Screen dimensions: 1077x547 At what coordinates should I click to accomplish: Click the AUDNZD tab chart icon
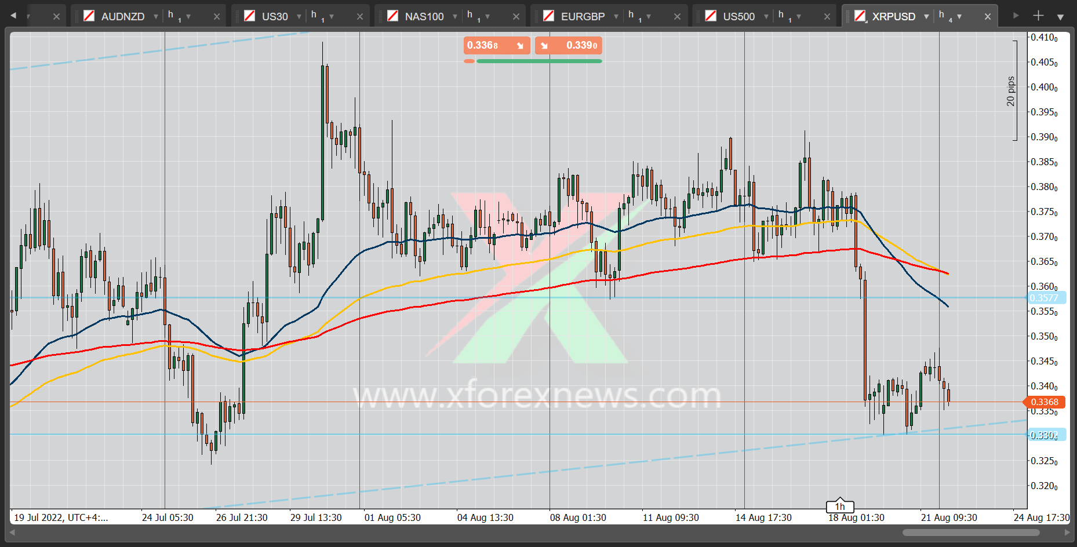pyautogui.click(x=89, y=16)
